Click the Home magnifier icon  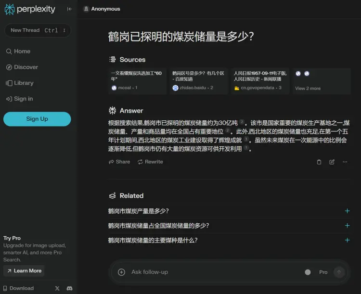point(9,51)
